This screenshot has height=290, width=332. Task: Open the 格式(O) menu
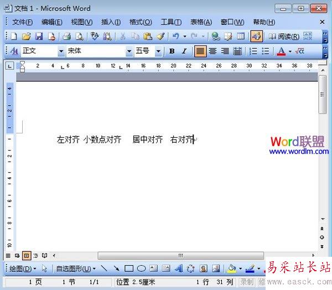pos(141,22)
